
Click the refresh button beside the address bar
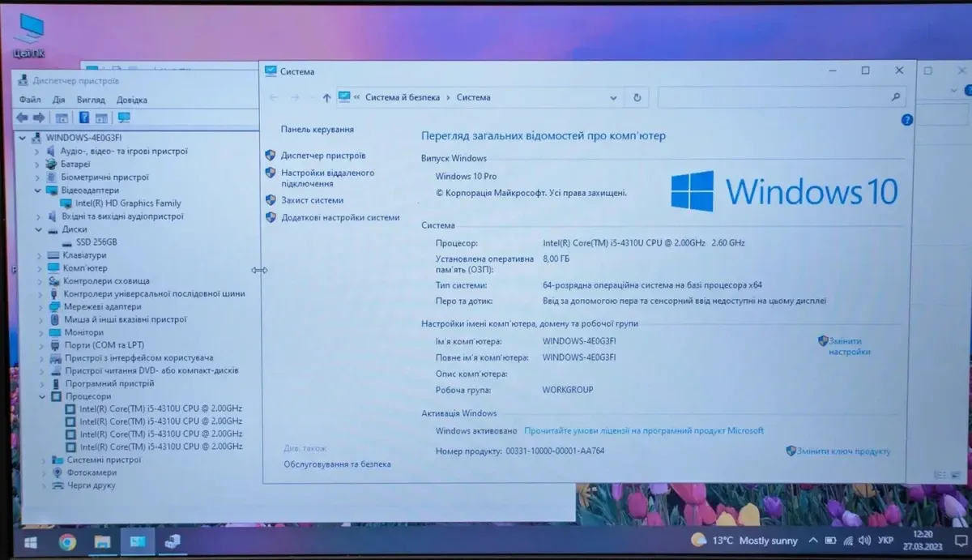tap(637, 97)
